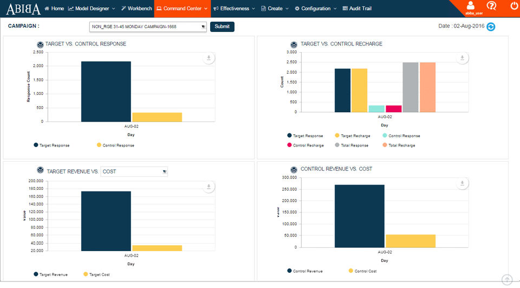Open the Model Designer menu

click(x=92, y=8)
